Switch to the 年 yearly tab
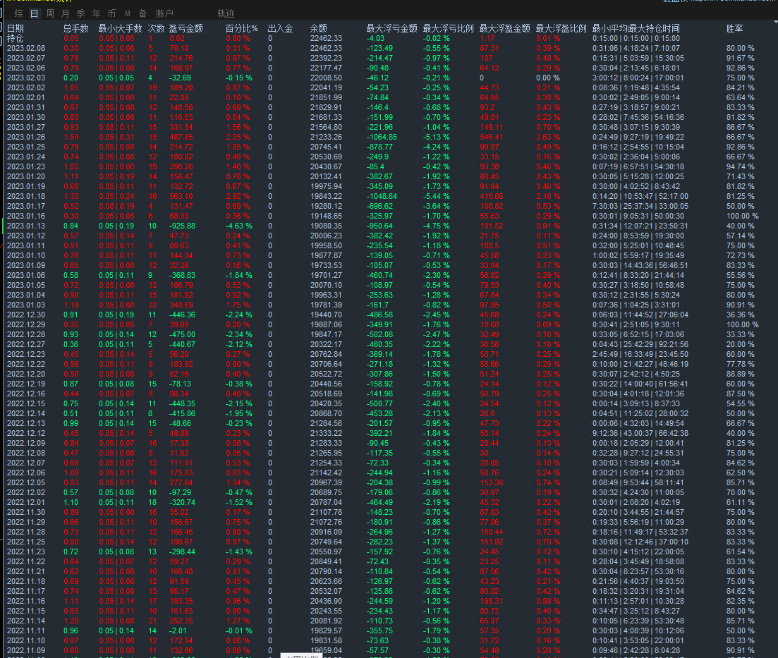Image resolution: width=778 pixels, height=658 pixels. pos(96,13)
